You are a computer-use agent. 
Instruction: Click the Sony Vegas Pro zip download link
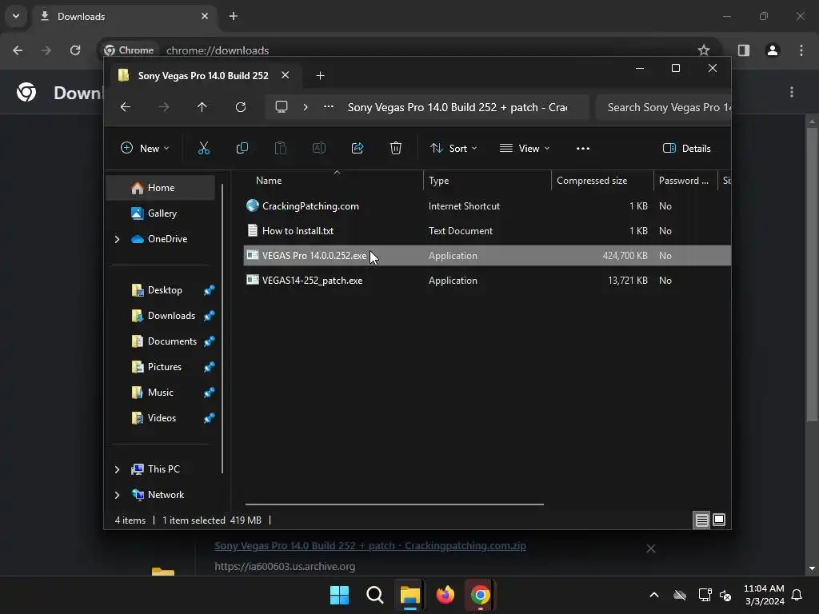370,545
